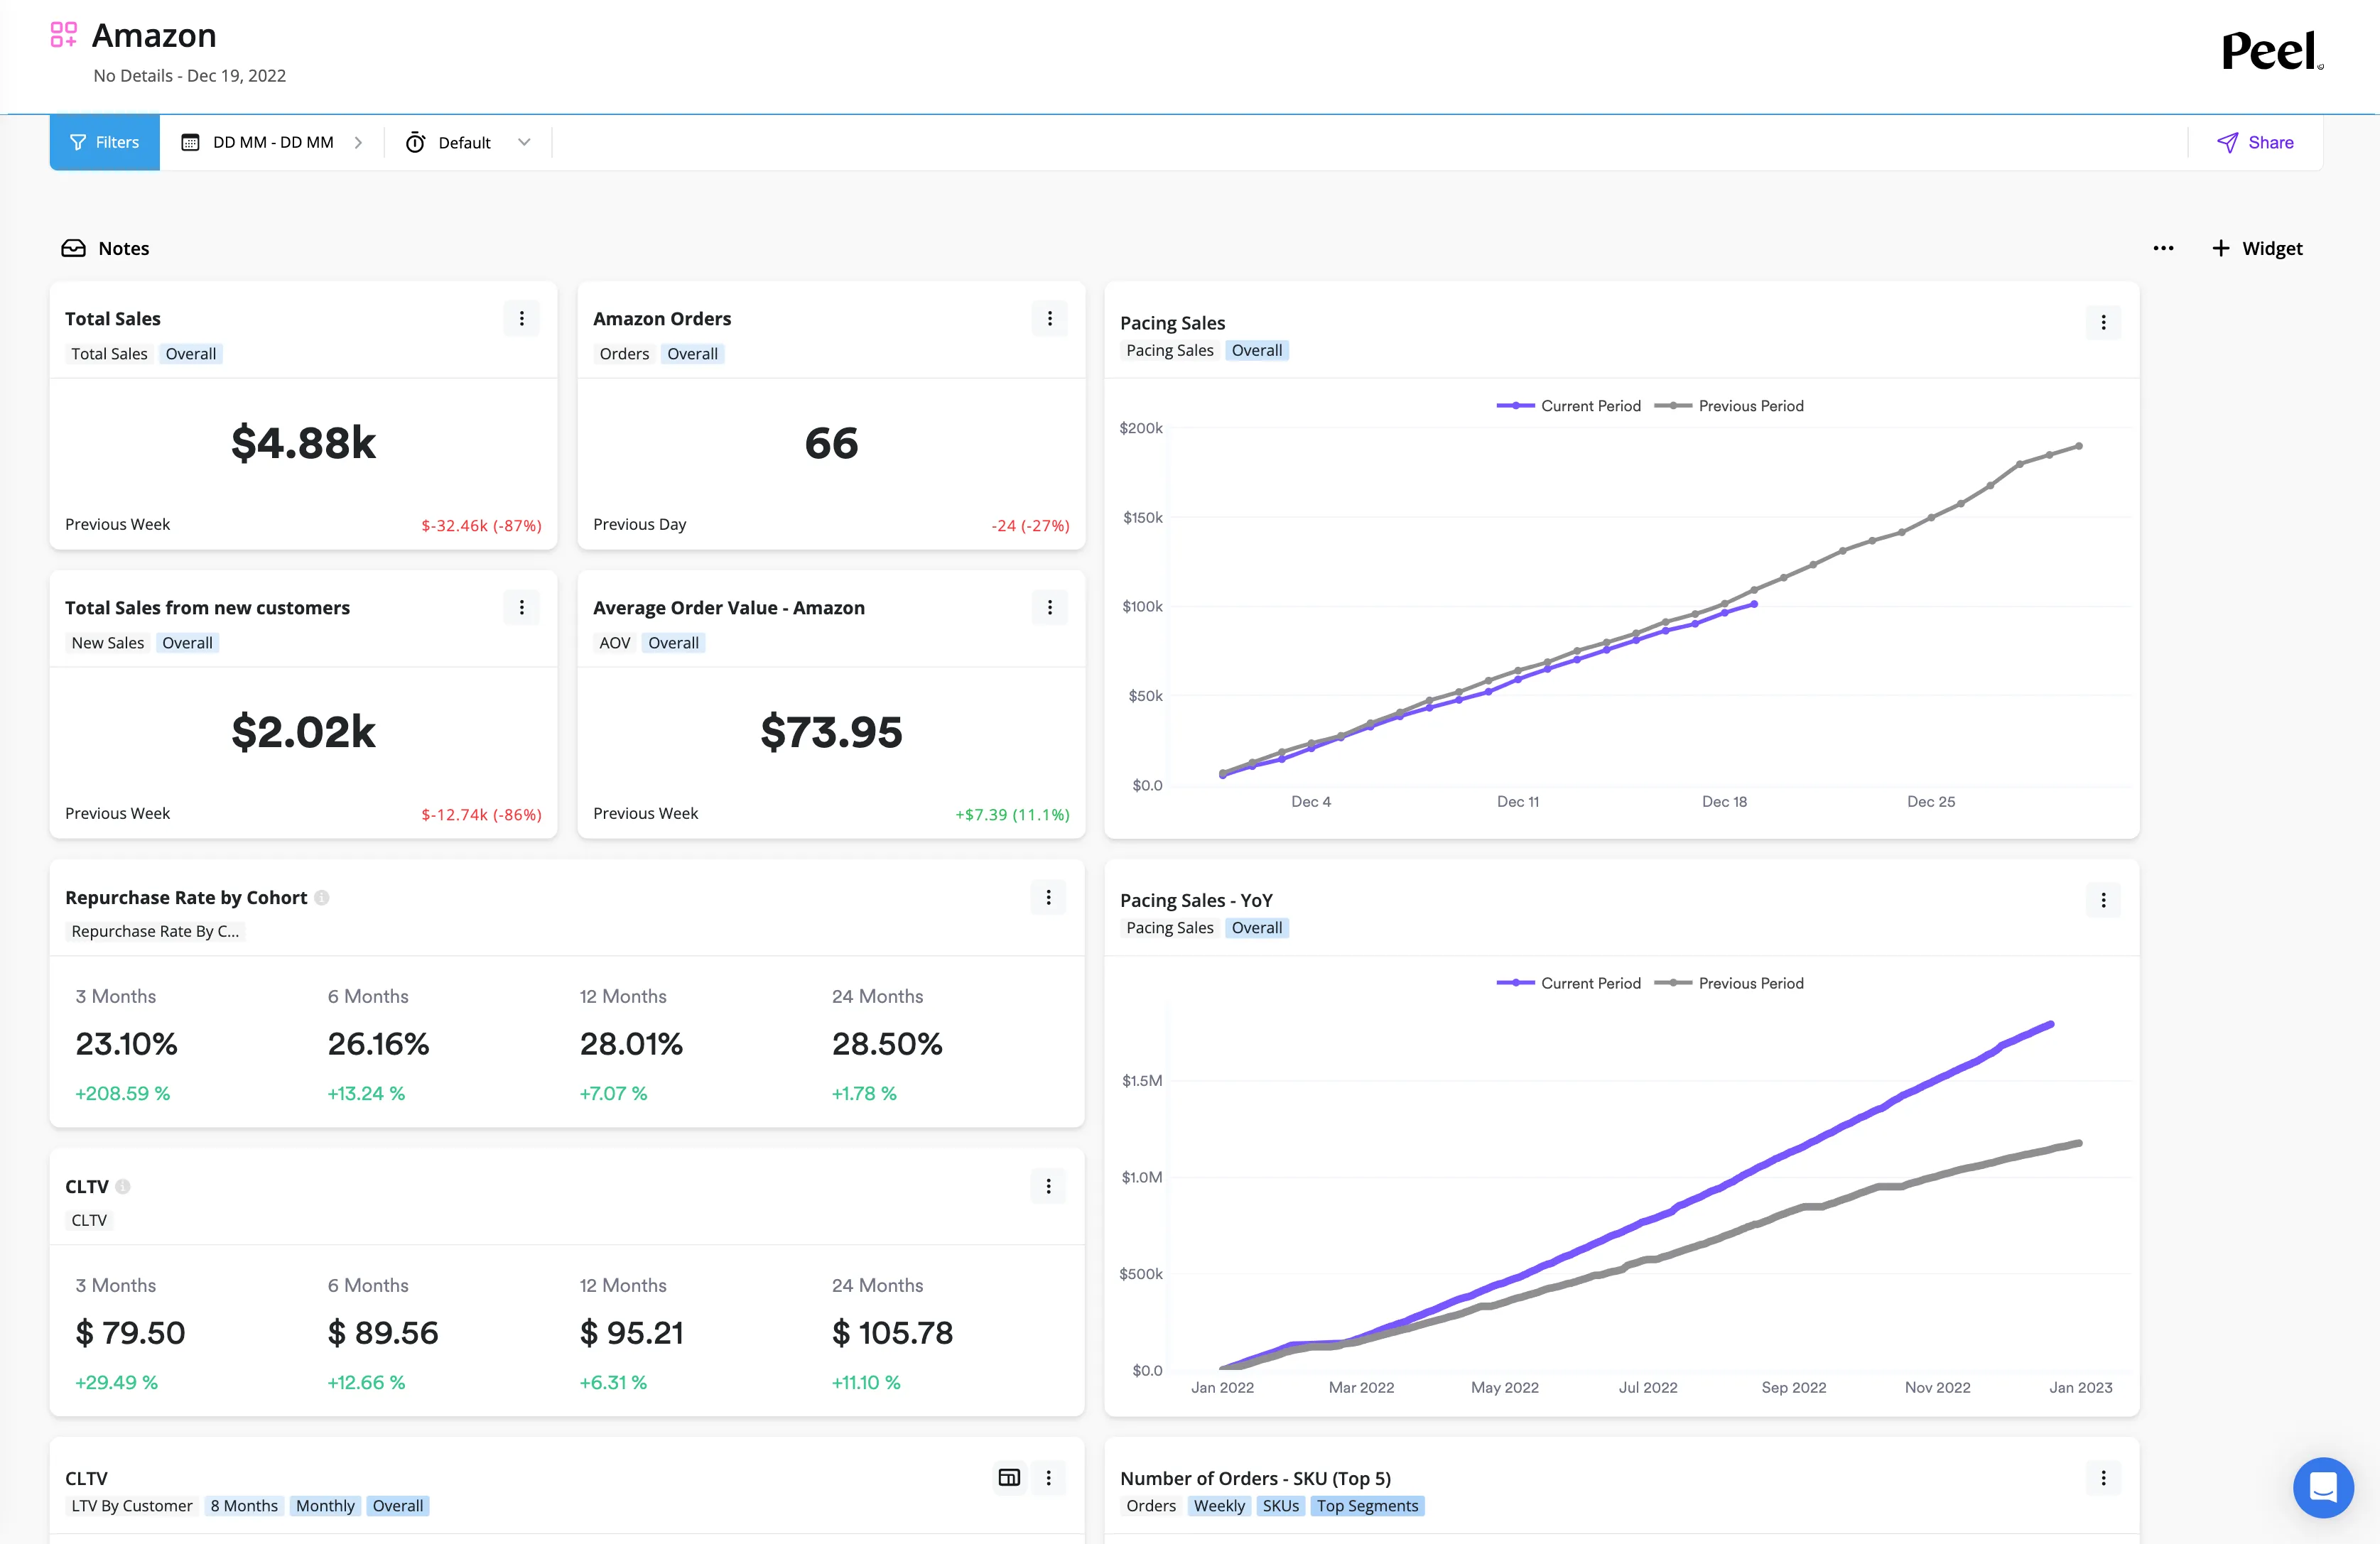Click the Repurchase Rate By C... tag
2380x1544 pixels.
[155, 931]
